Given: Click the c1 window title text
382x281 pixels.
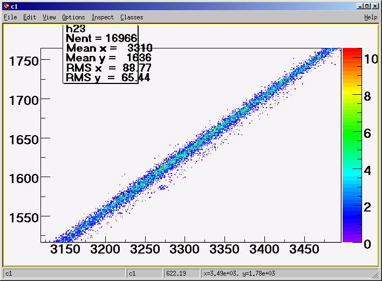Looking at the screenshot, I should click(15, 6).
